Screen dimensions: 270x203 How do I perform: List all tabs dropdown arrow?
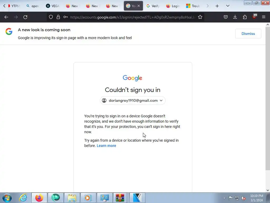228,6
